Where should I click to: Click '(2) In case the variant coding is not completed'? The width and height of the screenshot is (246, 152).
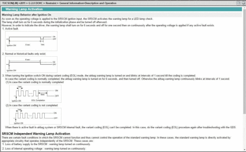[x=32, y=105]
